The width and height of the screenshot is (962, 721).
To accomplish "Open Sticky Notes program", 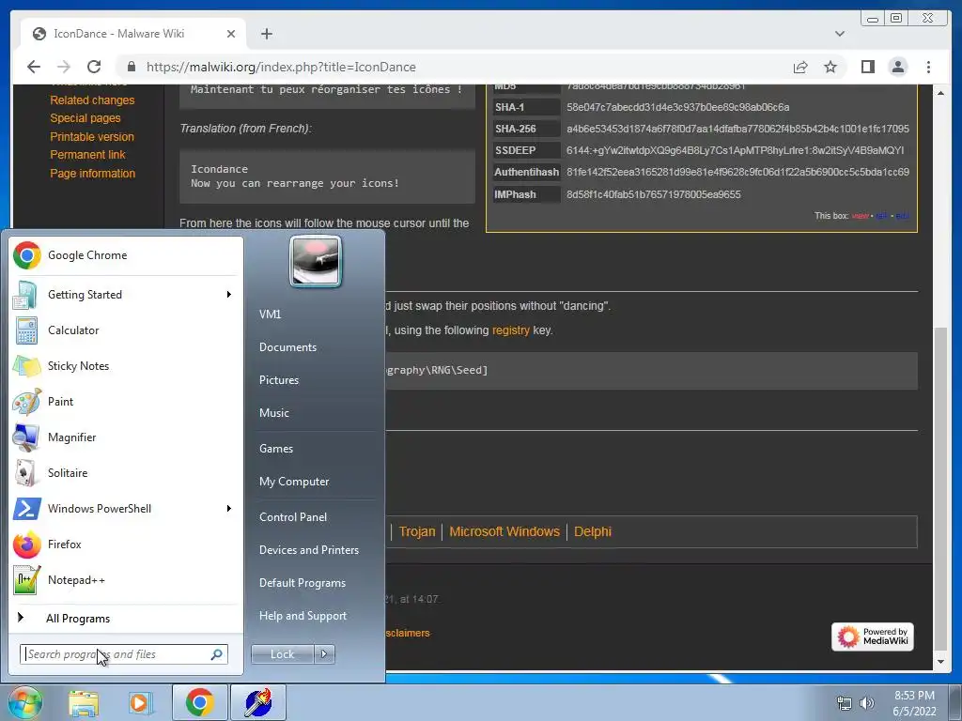I will (125, 366).
